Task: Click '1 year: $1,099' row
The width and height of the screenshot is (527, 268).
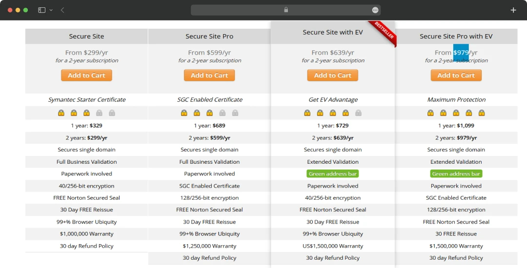Action: 456,125
